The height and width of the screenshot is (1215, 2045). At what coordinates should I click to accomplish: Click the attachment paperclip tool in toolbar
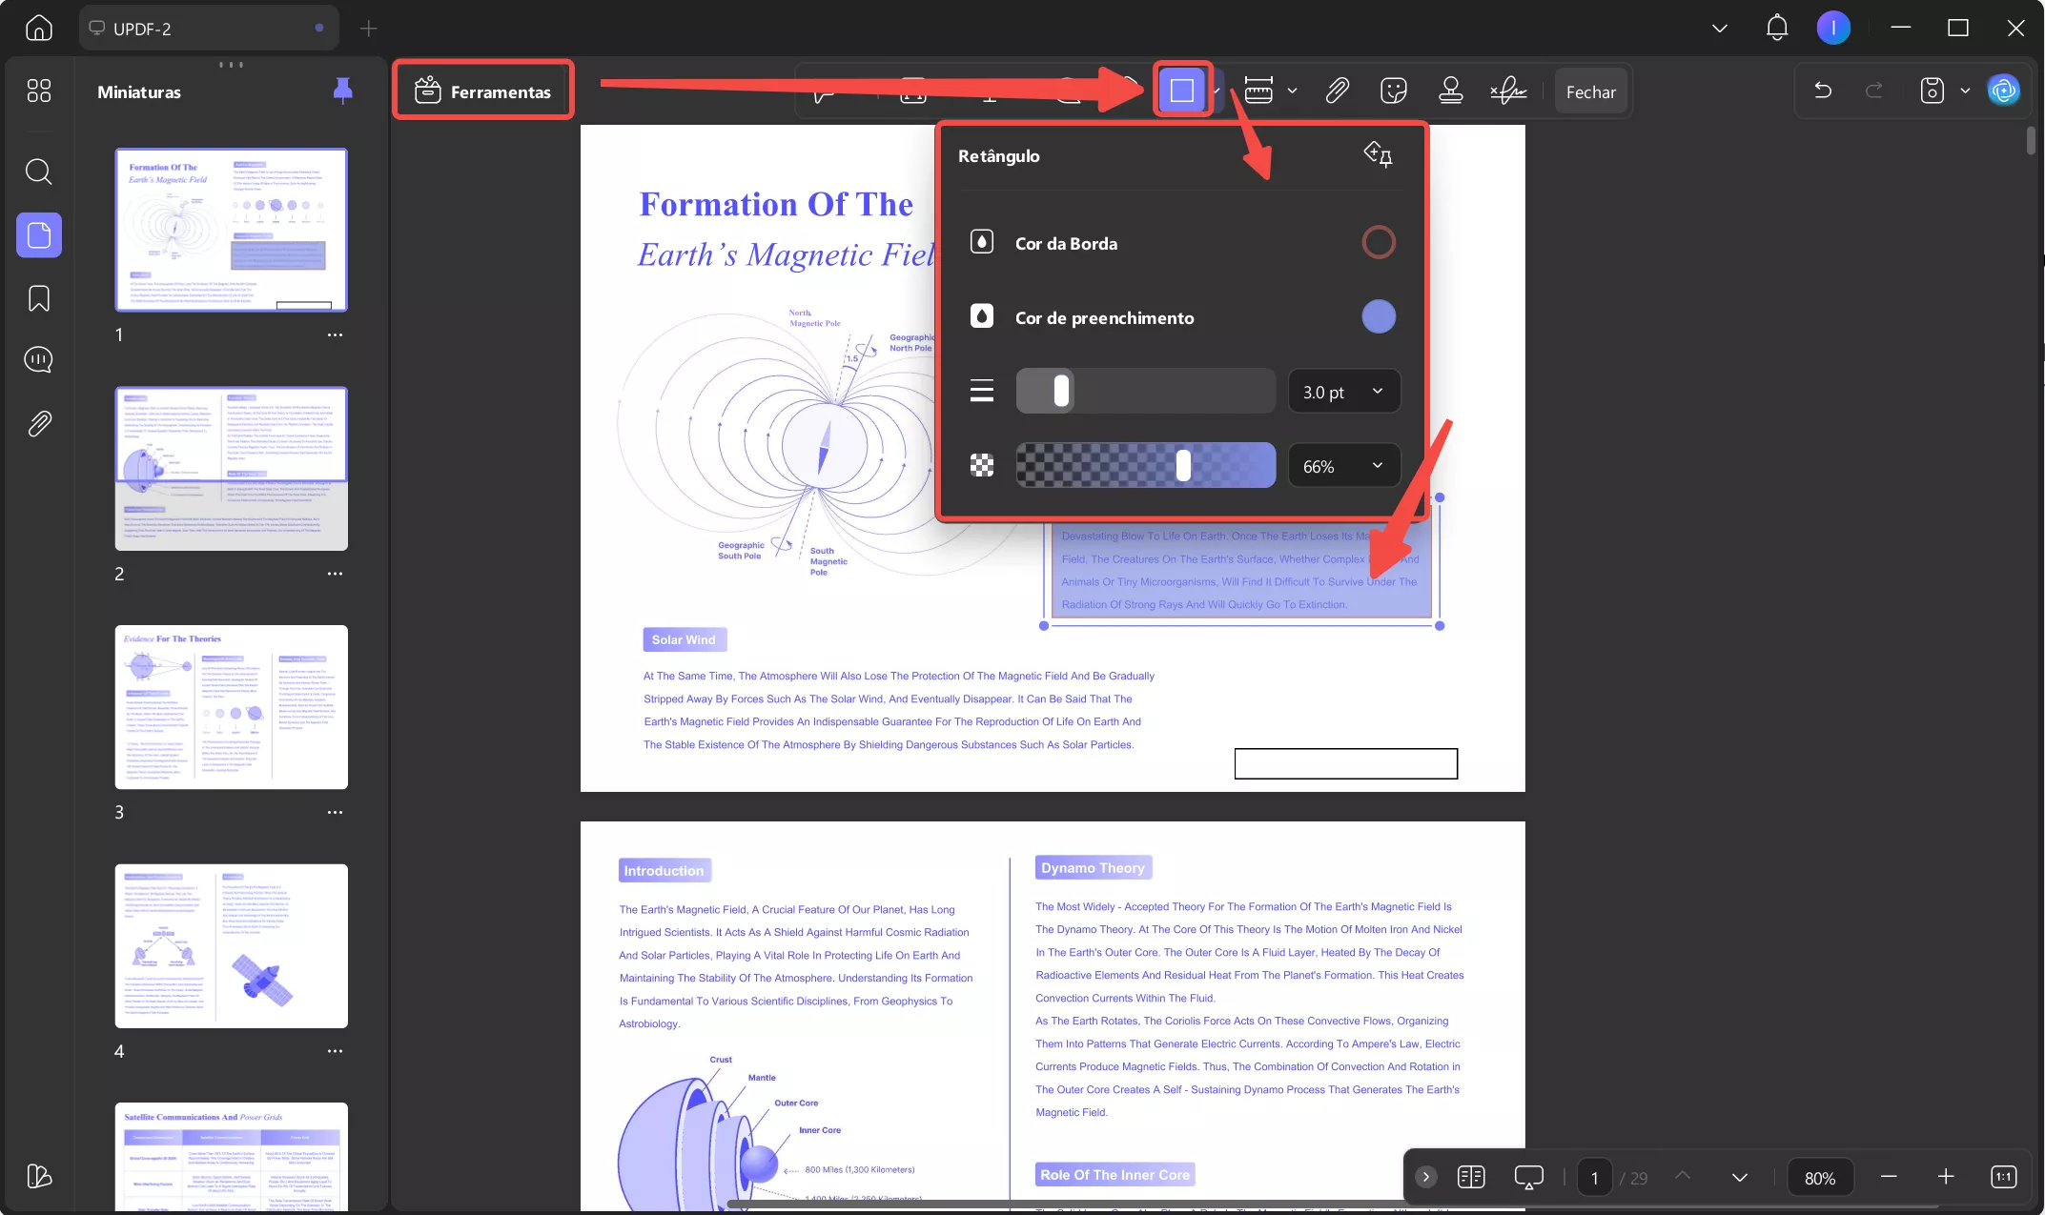coord(1337,91)
